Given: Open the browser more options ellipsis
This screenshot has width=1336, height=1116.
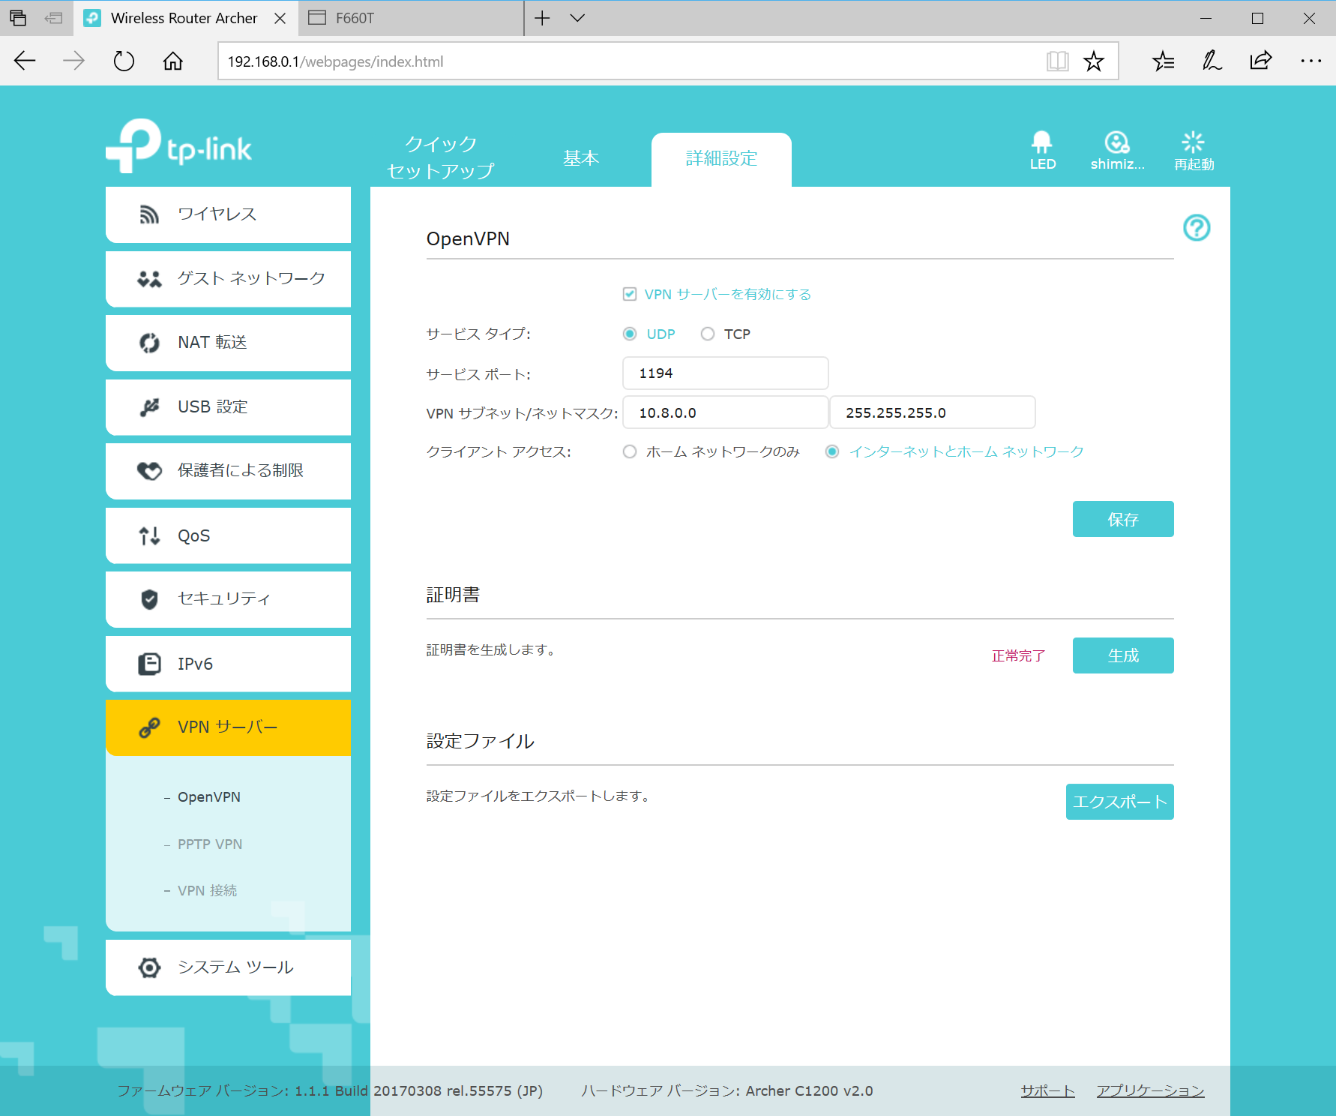Looking at the screenshot, I should point(1311,61).
